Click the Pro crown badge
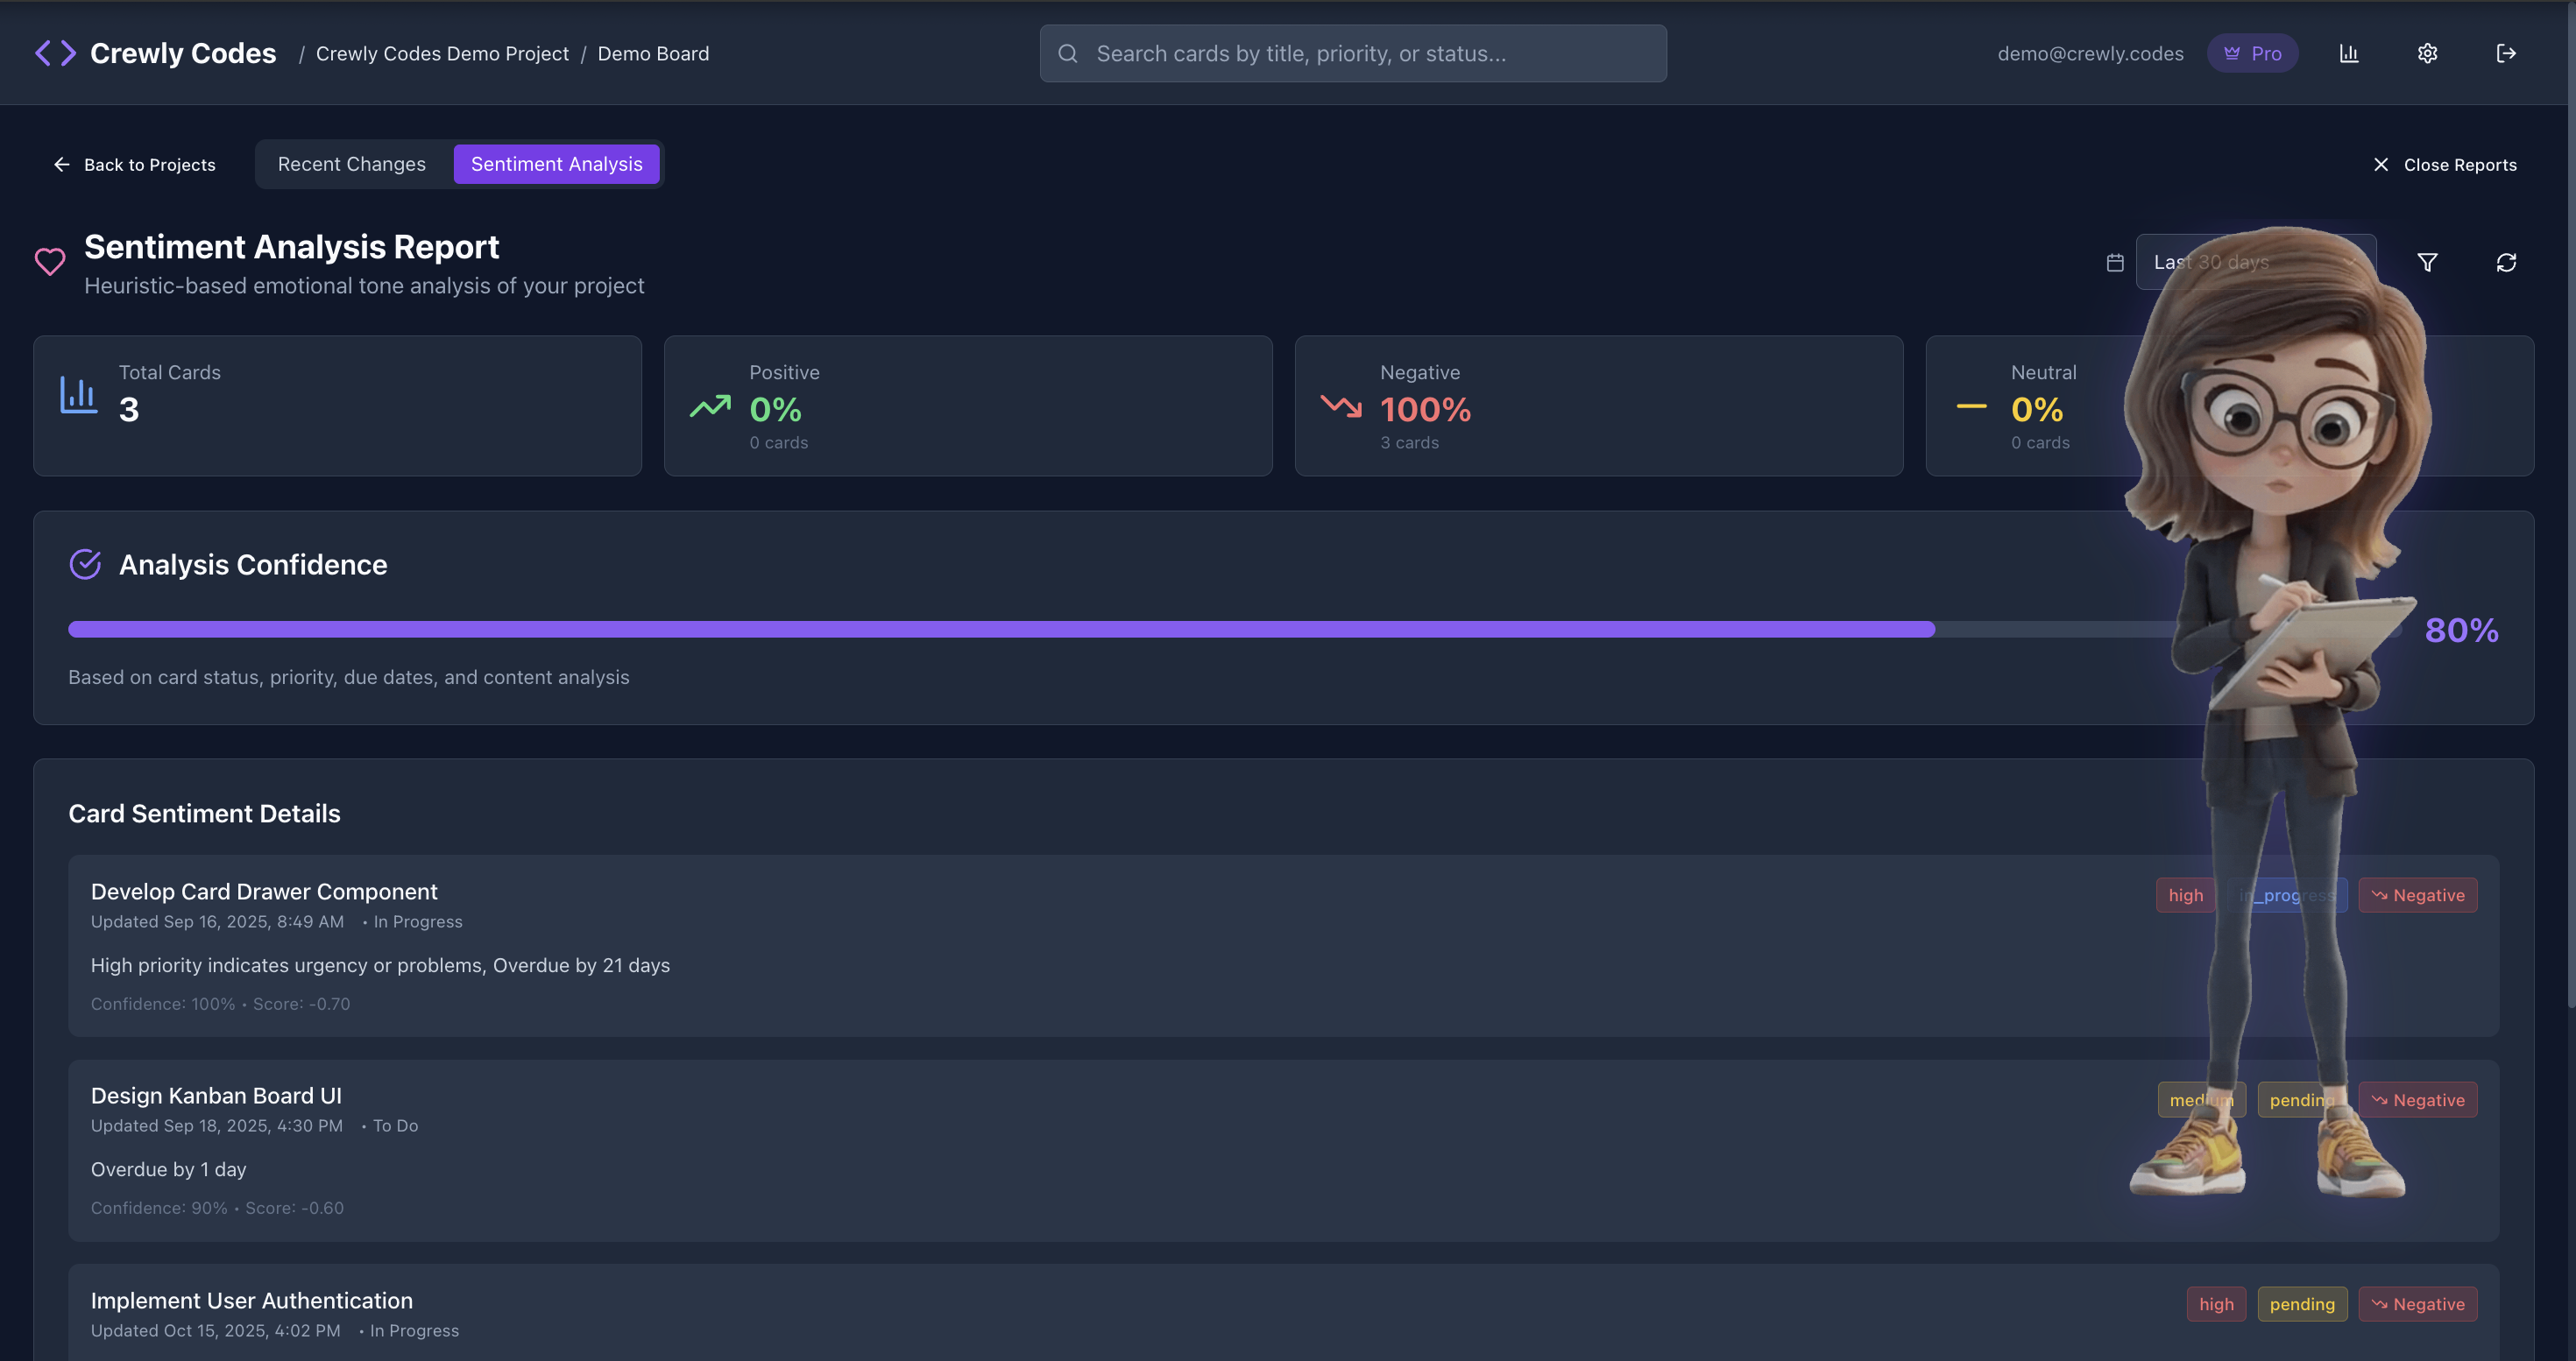 click(x=2252, y=53)
